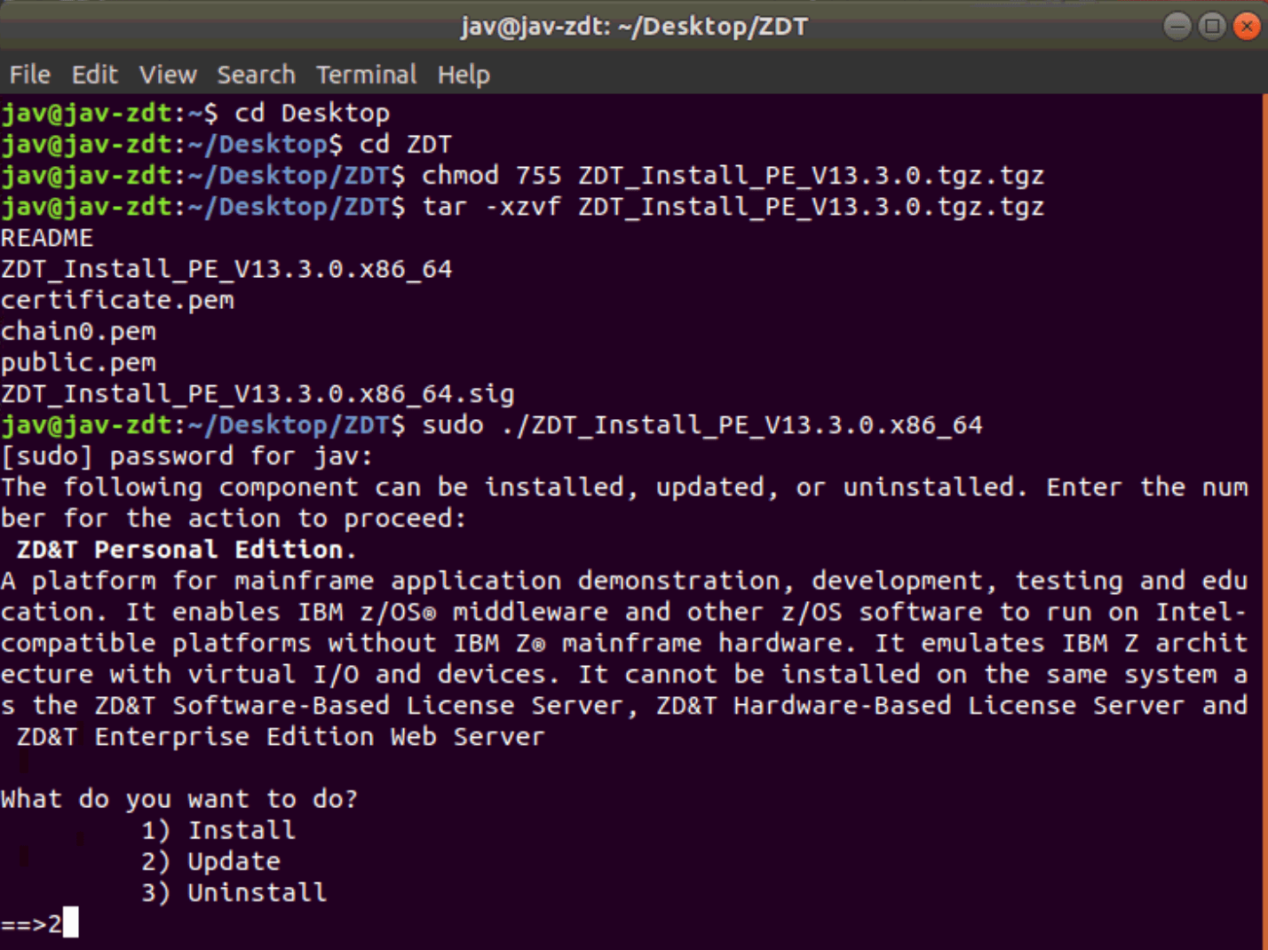Open the File menu
The width and height of the screenshot is (1268, 950).
coord(29,75)
